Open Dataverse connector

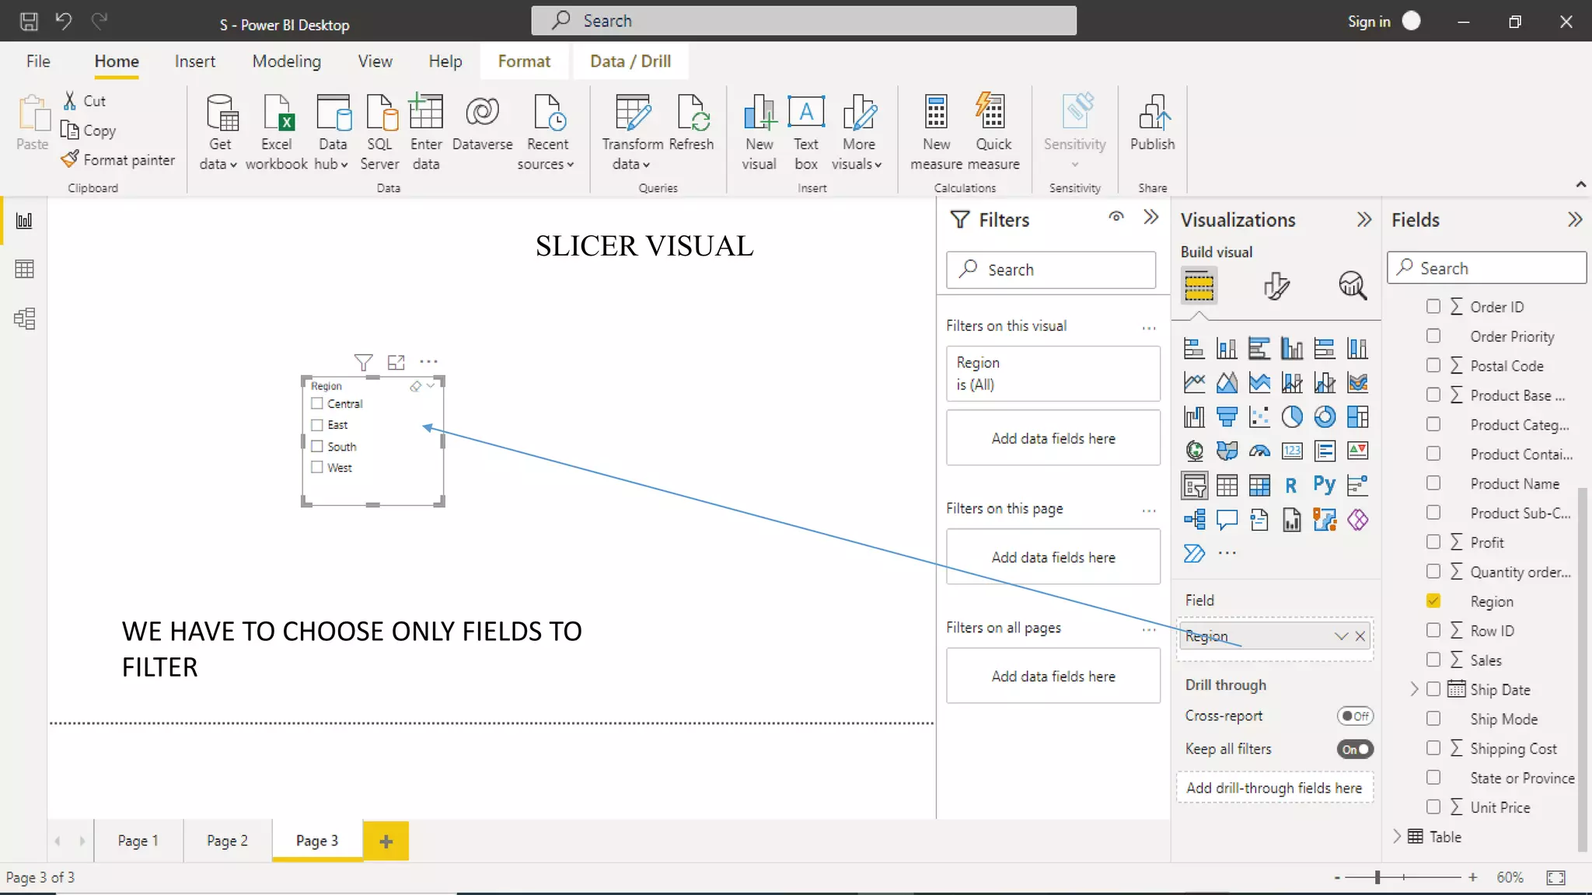pyautogui.click(x=482, y=123)
